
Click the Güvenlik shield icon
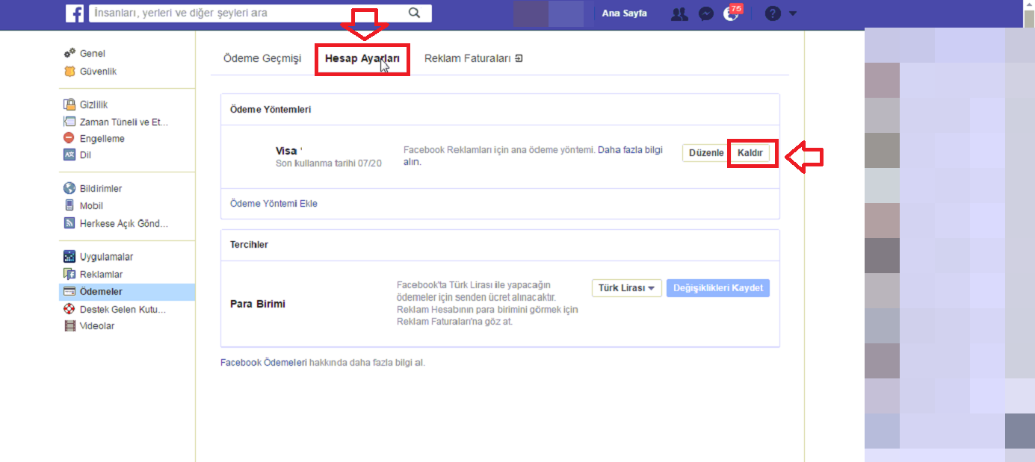tap(69, 72)
